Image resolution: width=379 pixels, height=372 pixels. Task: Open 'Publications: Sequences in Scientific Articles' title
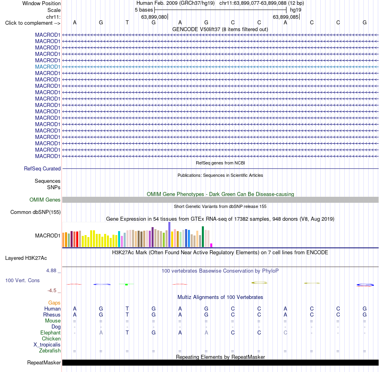click(220, 175)
